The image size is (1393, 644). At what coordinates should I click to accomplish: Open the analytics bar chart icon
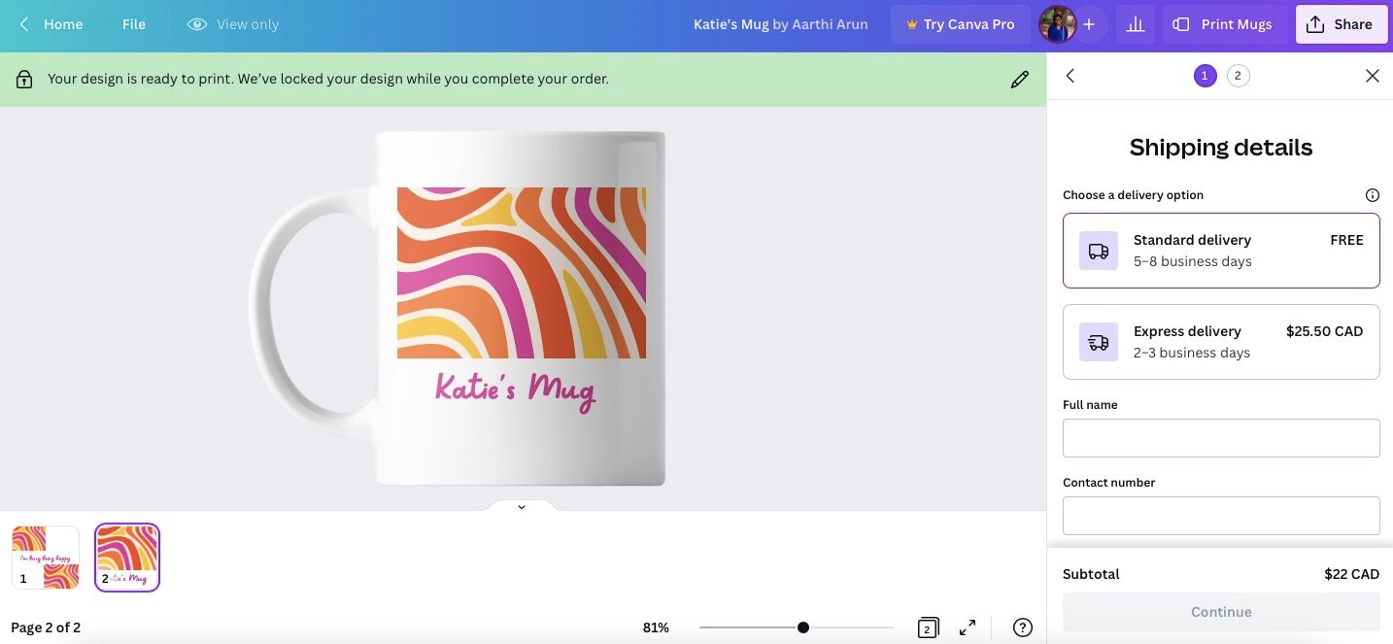(1135, 24)
